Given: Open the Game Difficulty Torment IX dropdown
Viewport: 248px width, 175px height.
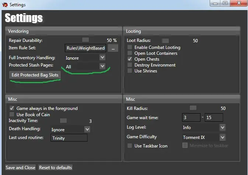Looking at the screenshot, I should pos(222,137).
